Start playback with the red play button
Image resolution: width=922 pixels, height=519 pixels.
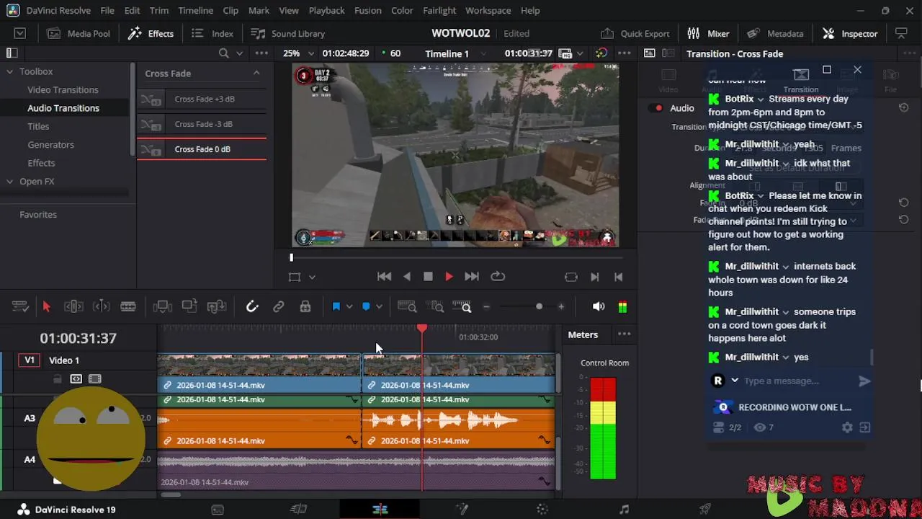tap(449, 277)
